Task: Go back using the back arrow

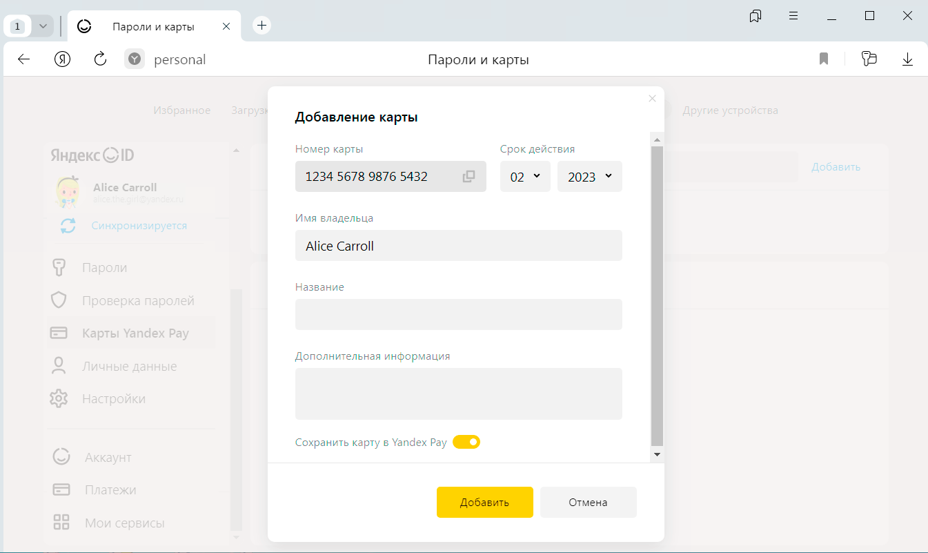Action: pyautogui.click(x=24, y=59)
